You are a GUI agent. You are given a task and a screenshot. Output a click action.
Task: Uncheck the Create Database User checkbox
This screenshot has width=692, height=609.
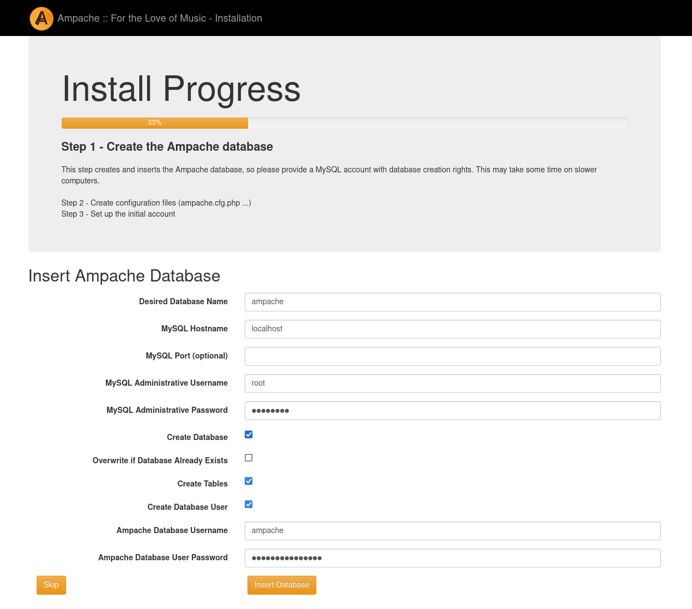[x=249, y=504]
